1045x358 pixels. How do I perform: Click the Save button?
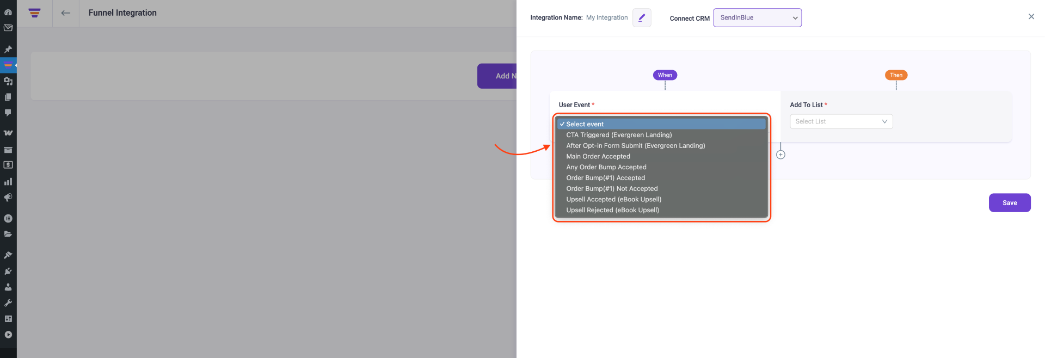(1009, 203)
